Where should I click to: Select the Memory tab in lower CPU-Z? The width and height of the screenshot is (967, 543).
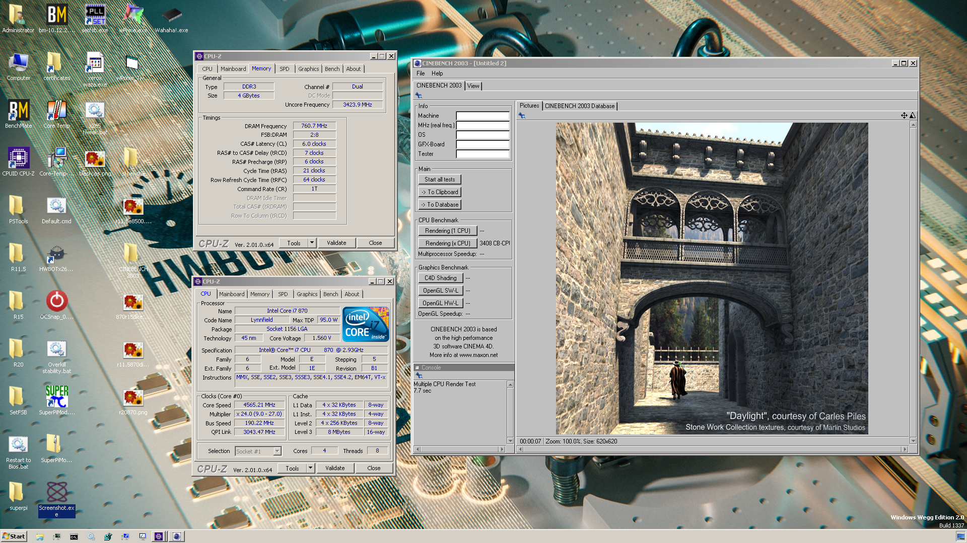pos(260,294)
